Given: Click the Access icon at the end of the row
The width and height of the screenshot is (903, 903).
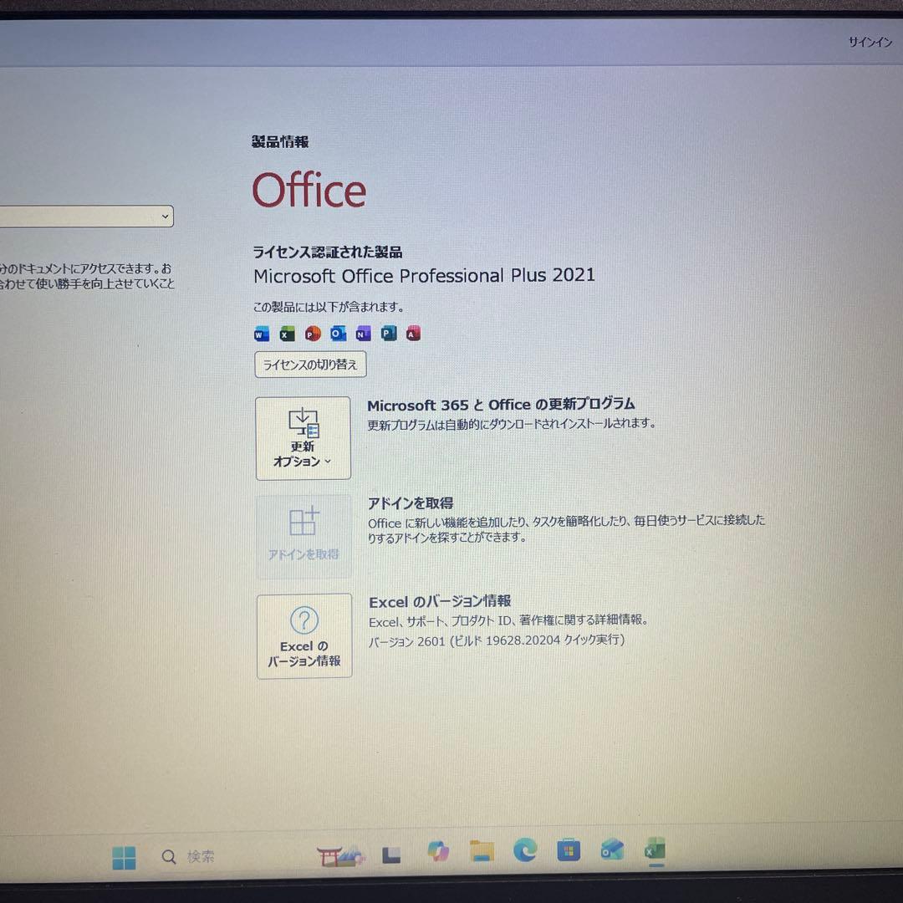Looking at the screenshot, I should [x=412, y=334].
